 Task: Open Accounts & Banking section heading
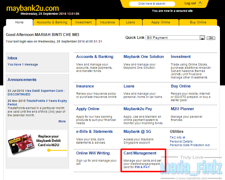95,57
